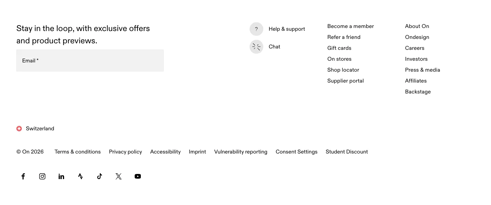Browse the Careers page

tap(415, 48)
